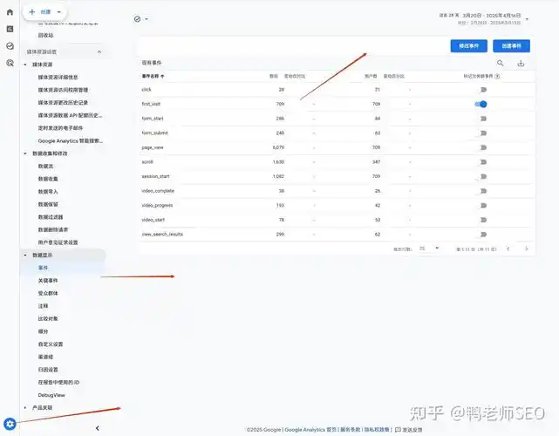Toggle key event switch for video_complete
Viewport: 559px width, 436px height.
point(483,191)
